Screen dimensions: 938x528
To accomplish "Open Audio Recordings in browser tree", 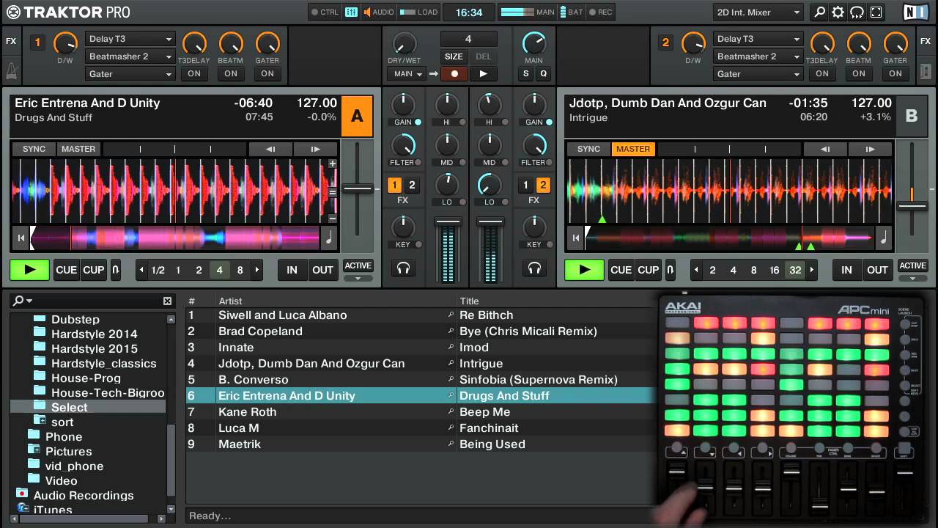I will pyautogui.click(x=84, y=495).
